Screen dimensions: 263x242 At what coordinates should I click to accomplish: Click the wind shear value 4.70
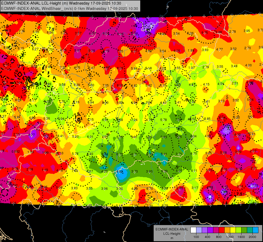click(x=194, y=153)
